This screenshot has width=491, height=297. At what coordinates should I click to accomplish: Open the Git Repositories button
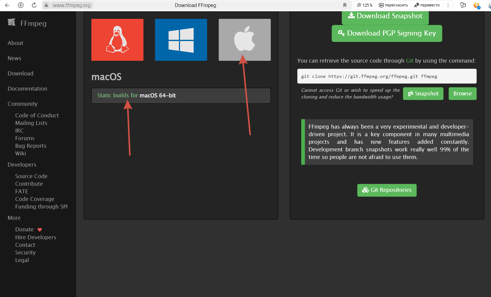tap(387, 190)
